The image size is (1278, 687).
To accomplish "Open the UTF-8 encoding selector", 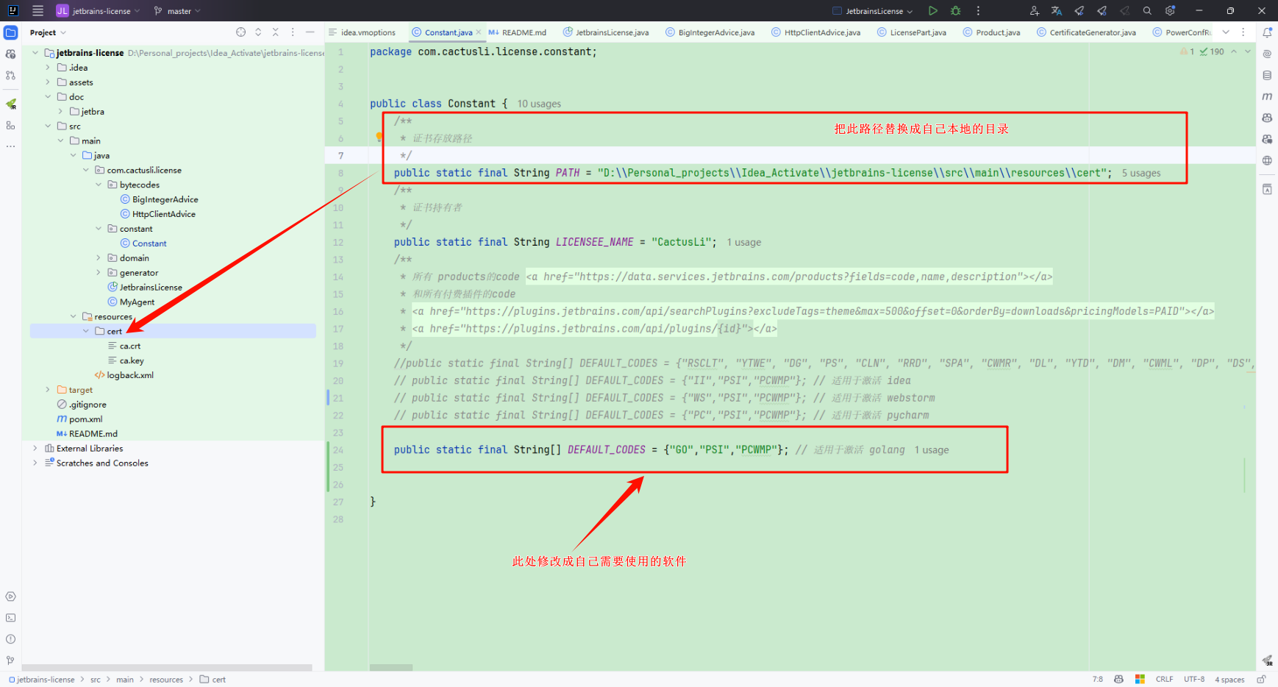I will pos(1194,679).
